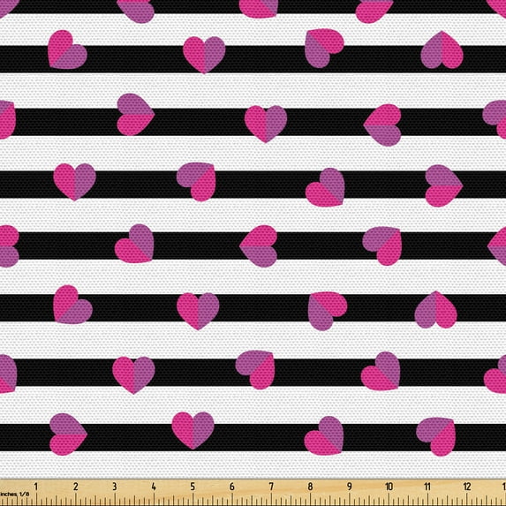Select the number 11 on the ruler
This screenshot has height=506, width=506.
(x=427, y=487)
